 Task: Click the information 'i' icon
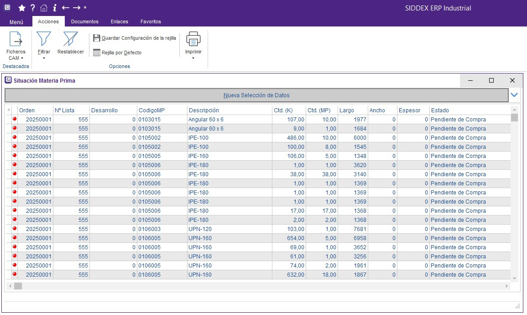55,8
